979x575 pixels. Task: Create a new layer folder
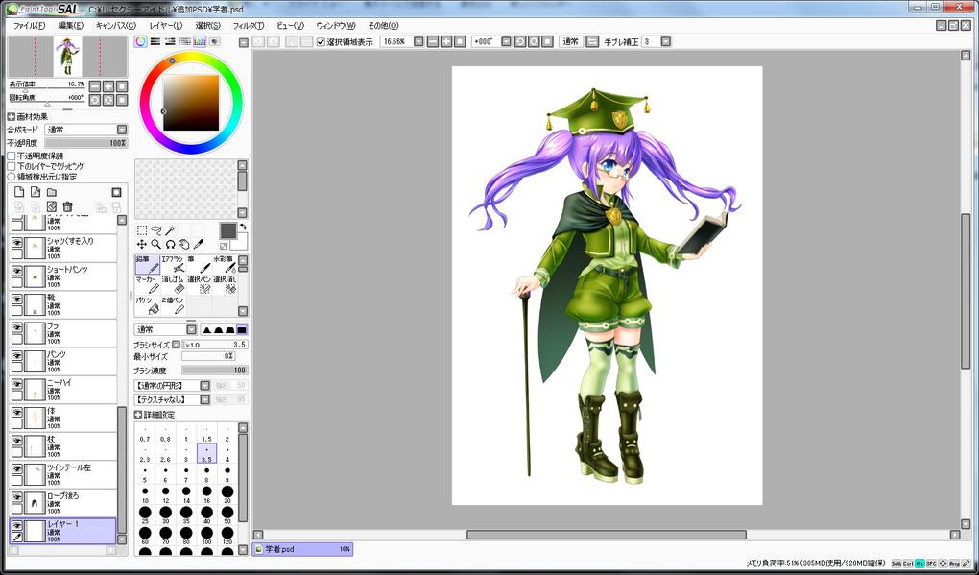point(52,192)
